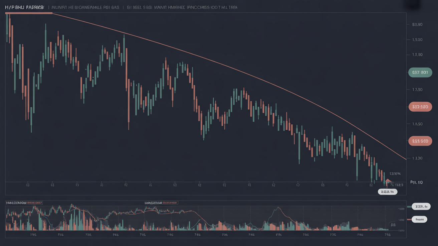
Task: Open the third header section after the second divider
Action: coord(182,7)
